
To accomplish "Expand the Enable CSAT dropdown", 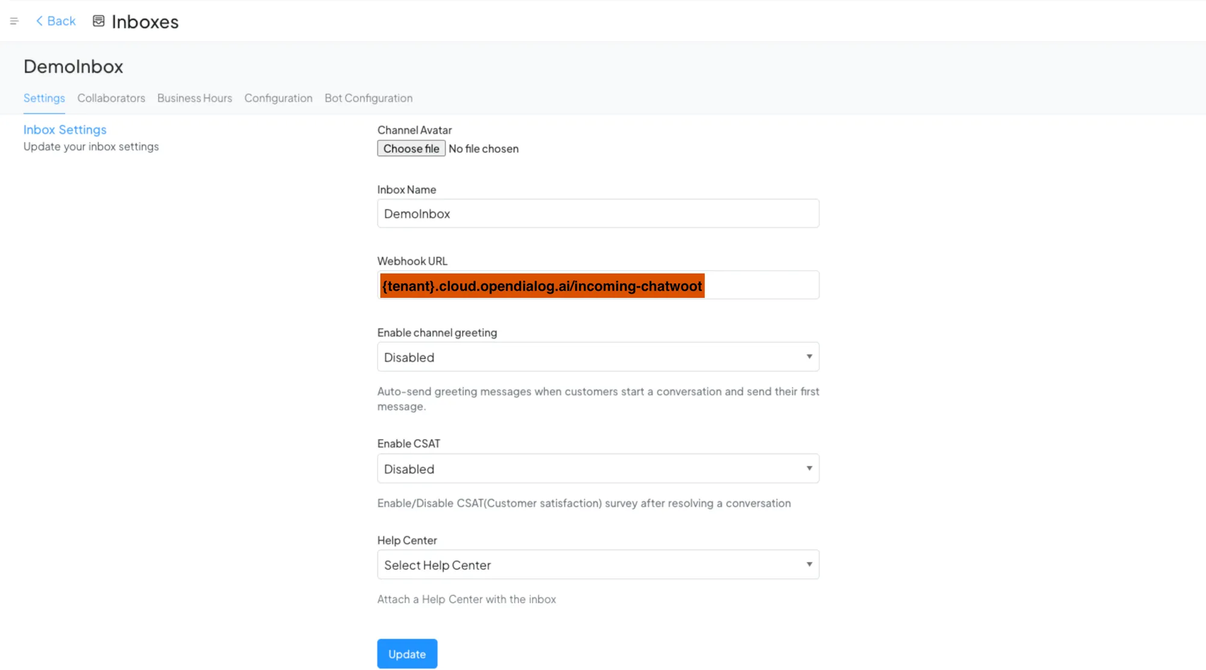I will (598, 469).
